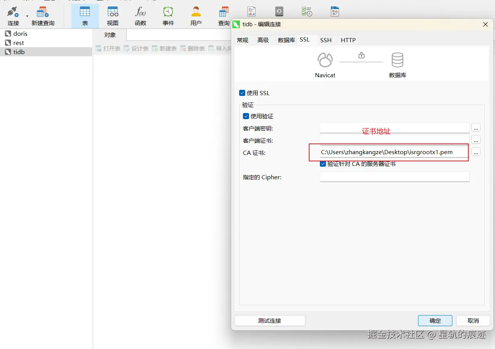Browse for the 客户端密钥 file

point(476,127)
